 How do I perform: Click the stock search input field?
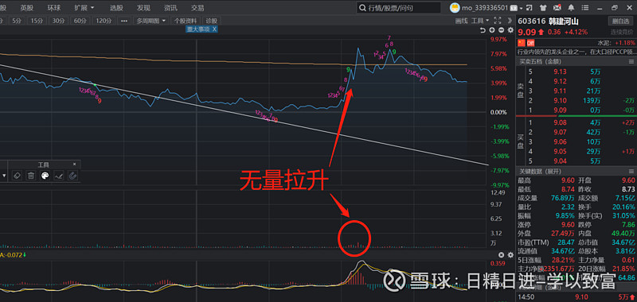point(399,8)
